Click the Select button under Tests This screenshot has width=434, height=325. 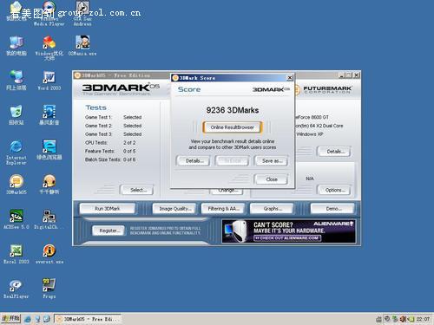click(x=137, y=190)
